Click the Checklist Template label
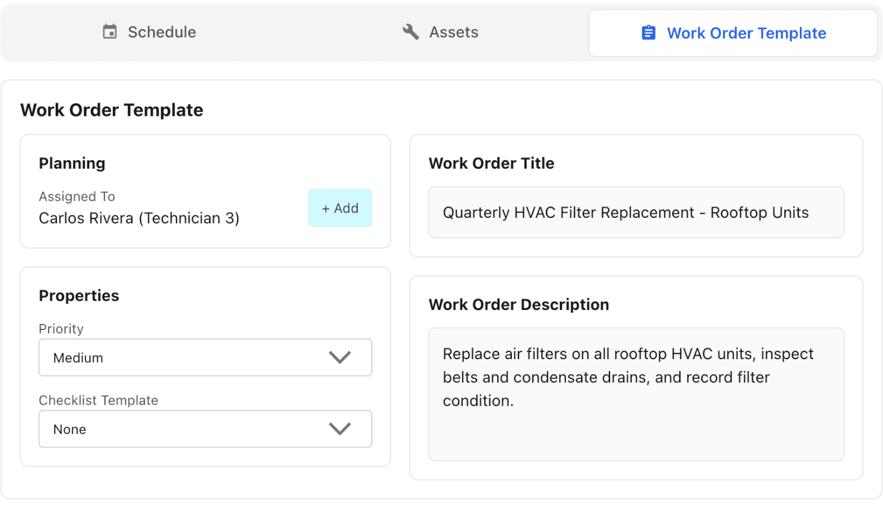This screenshot has height=506, width=883. click(x=98, y=400)
